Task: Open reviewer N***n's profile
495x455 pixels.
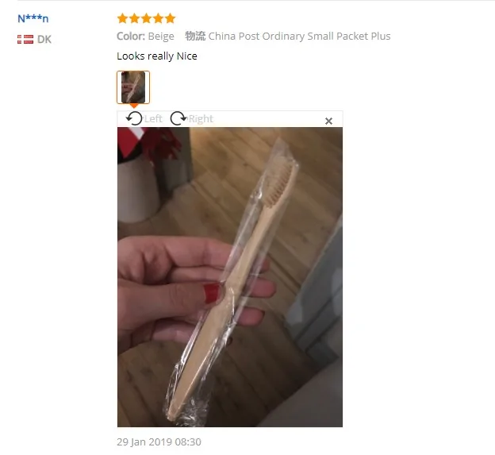Action: [33, 18]
